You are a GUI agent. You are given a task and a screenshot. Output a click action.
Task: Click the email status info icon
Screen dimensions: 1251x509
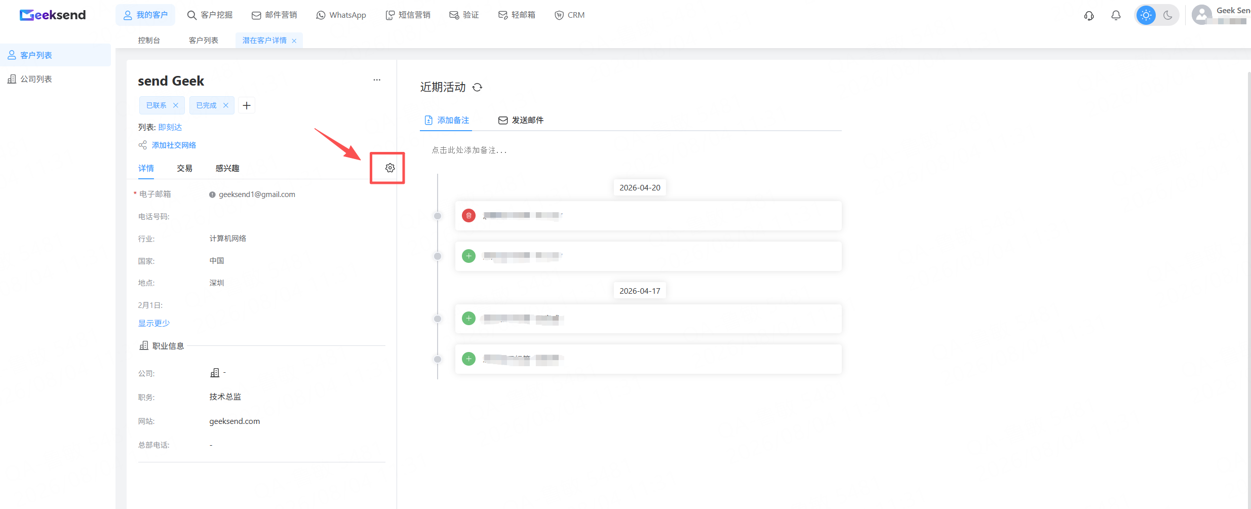212,194
